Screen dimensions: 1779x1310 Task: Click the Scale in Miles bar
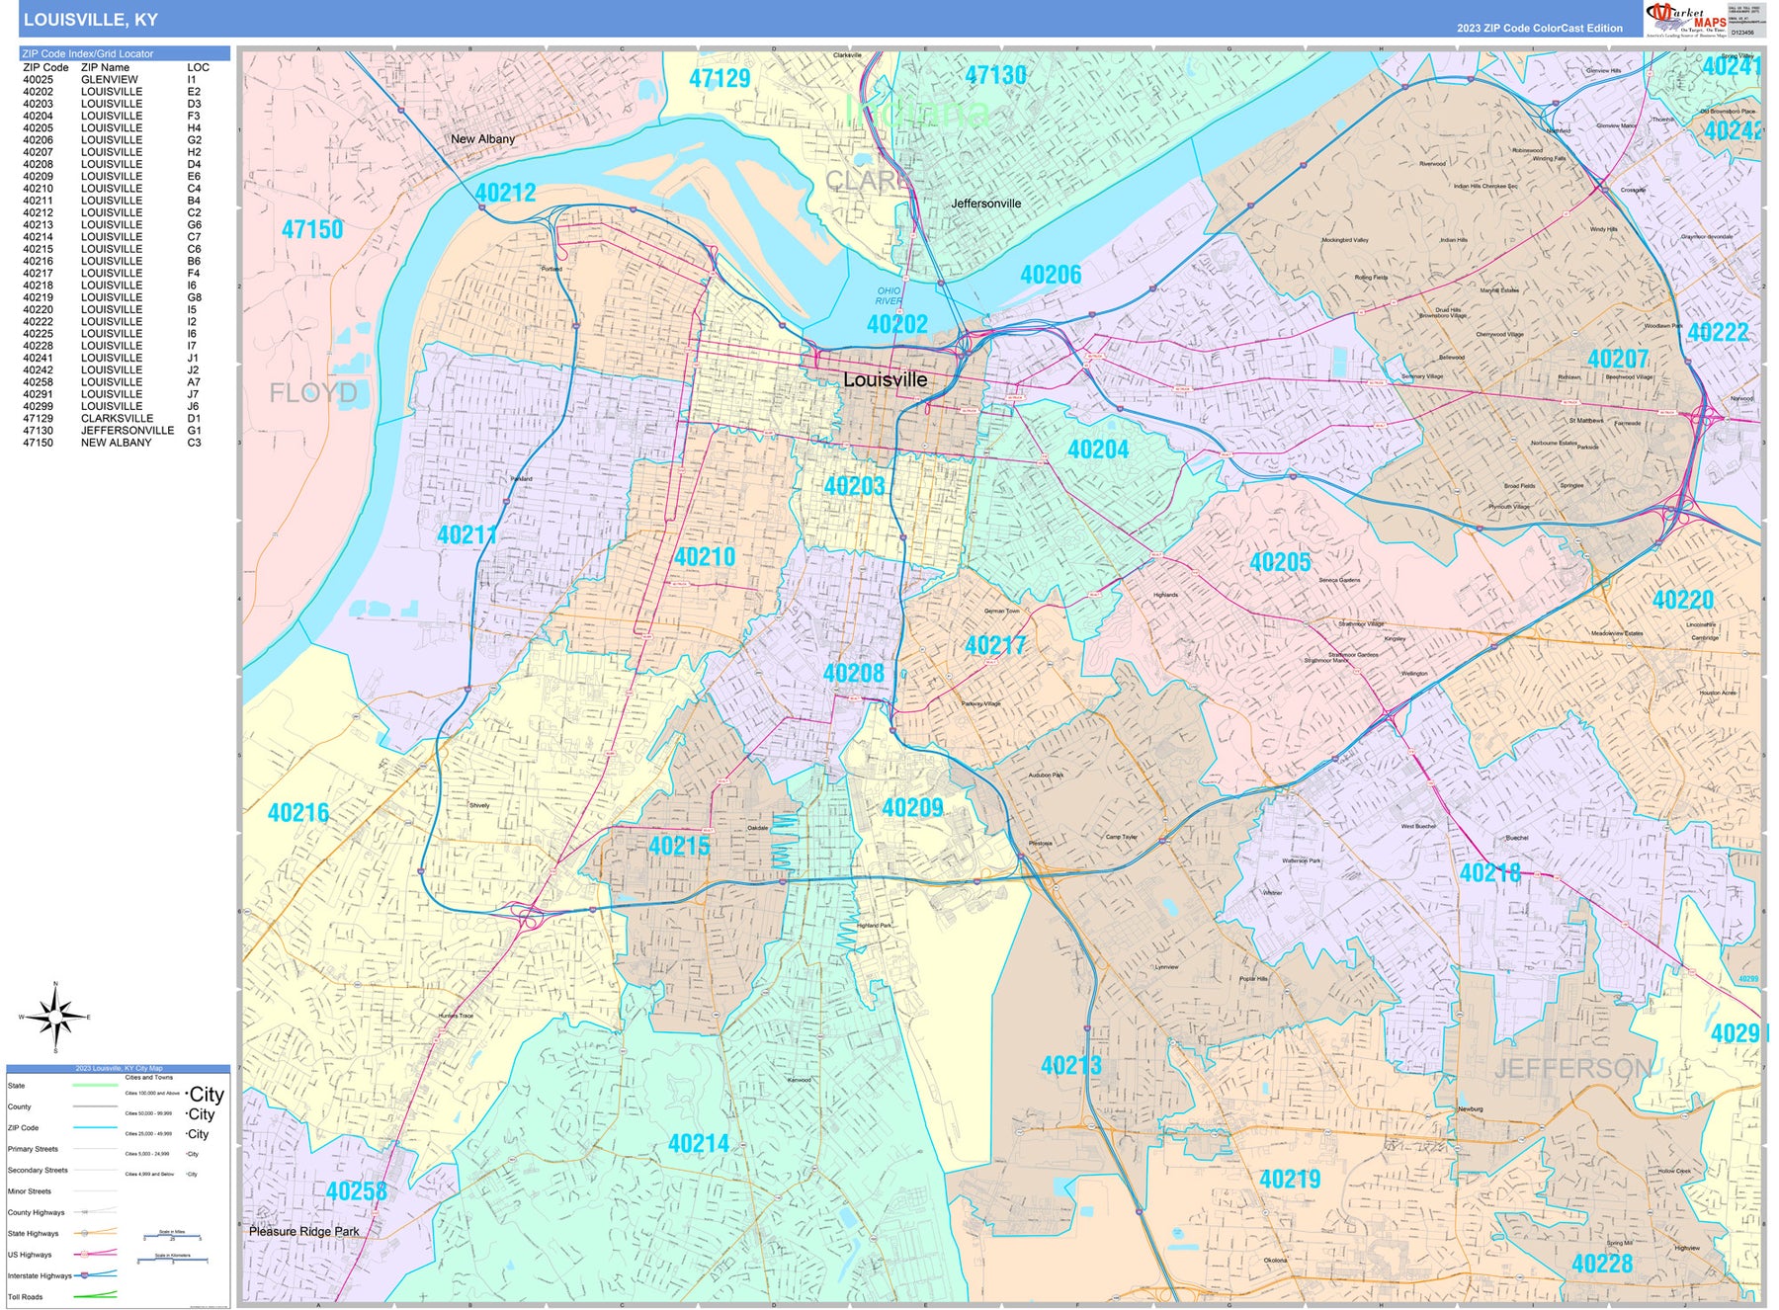[172, 1236]
